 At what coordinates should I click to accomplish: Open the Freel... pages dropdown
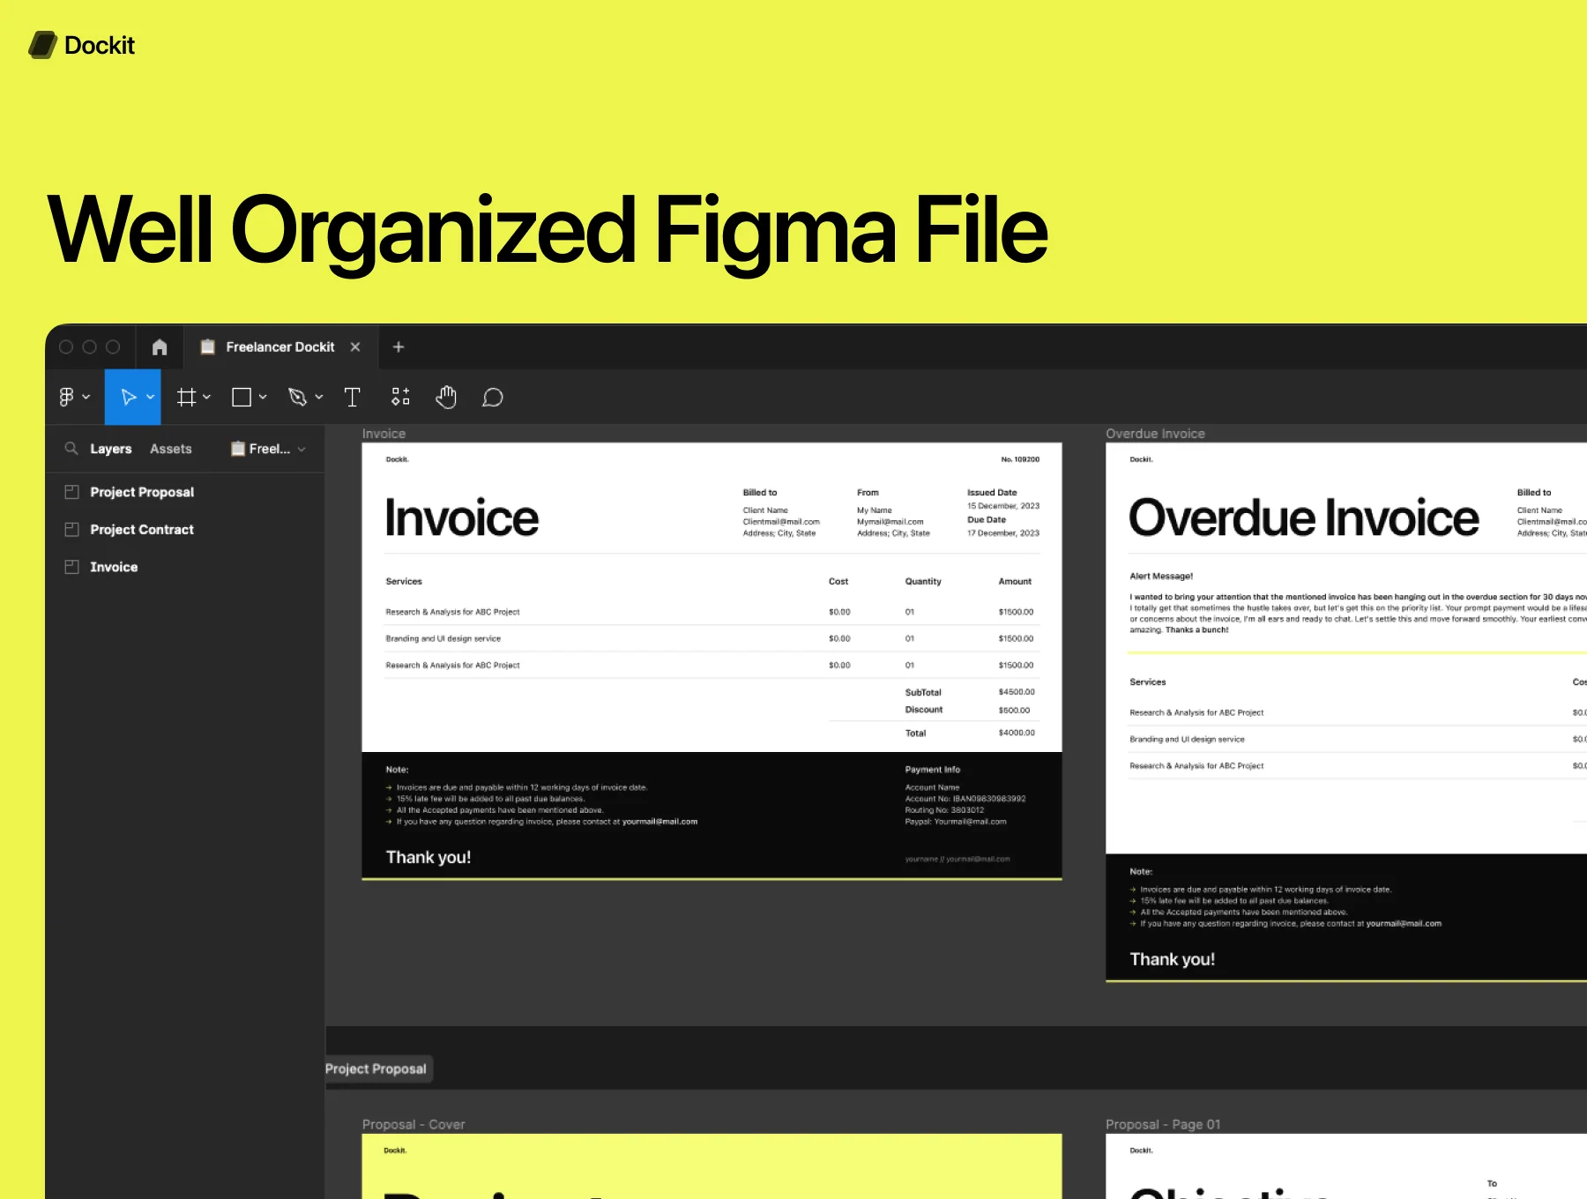(x=268, y=449)
